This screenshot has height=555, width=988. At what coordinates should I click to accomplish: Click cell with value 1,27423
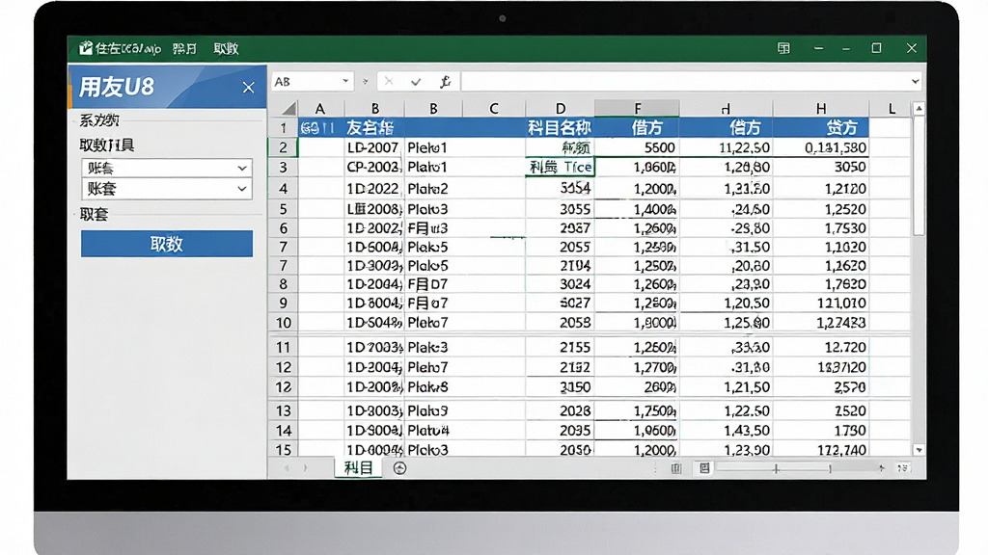tap(821, 322)
